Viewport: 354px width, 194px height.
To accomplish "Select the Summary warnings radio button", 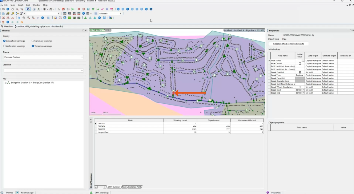I will click(x=33, y=41).
